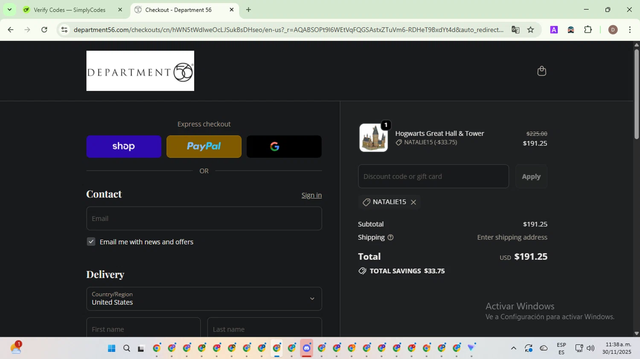Check out with Google Pay

coord(284,146)
